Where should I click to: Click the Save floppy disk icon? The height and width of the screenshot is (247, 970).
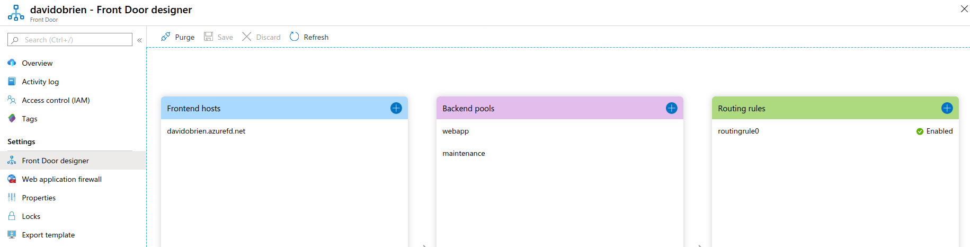coord(209,37)
